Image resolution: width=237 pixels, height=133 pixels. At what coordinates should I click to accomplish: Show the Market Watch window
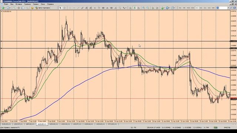tap(14, 8)
